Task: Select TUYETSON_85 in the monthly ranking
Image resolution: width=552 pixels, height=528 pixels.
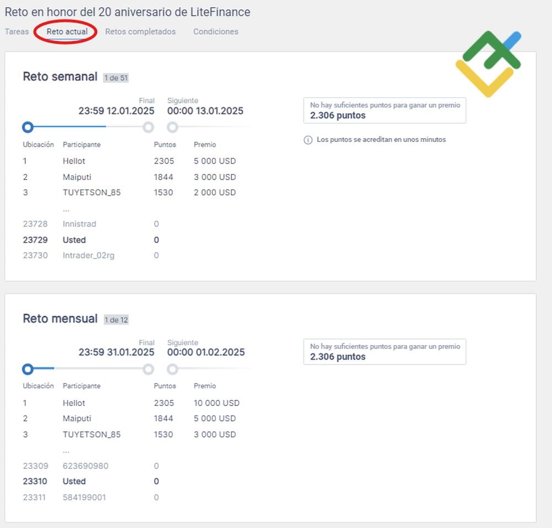Action: (x=92, y=434)
